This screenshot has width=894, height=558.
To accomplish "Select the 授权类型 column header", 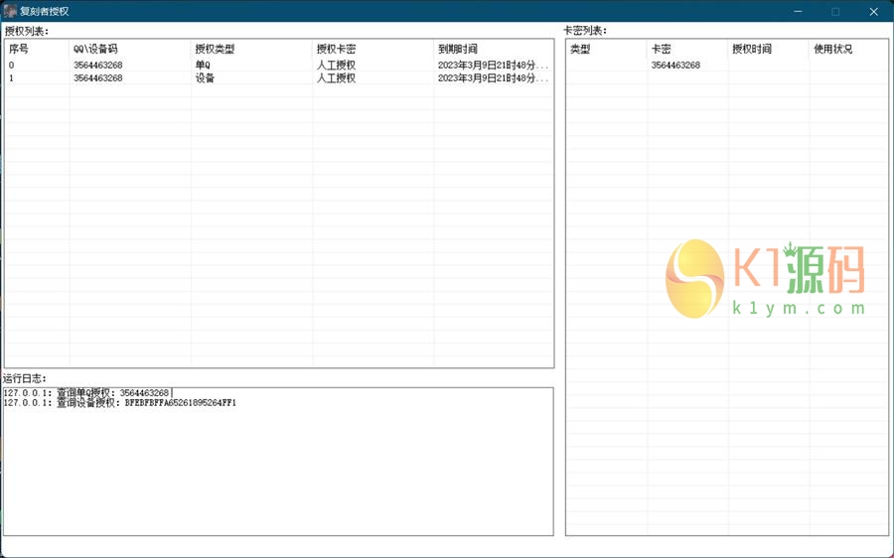I will [x=215, y=49].
